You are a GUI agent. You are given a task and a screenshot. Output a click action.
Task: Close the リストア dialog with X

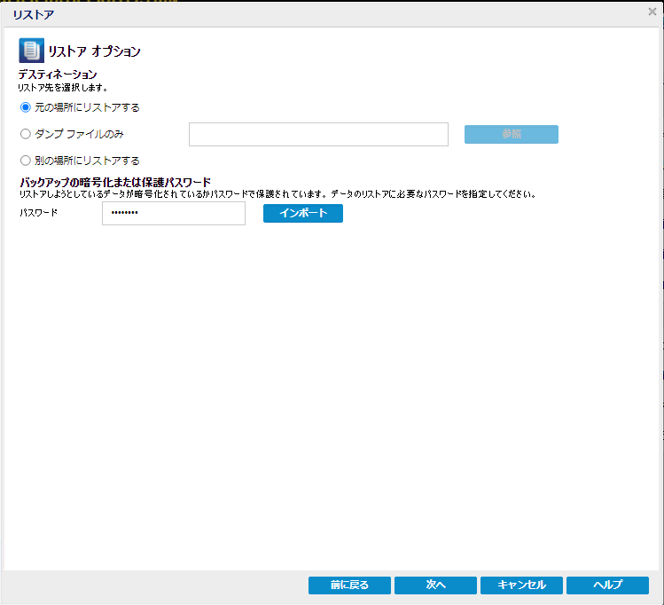click(652, 12)
